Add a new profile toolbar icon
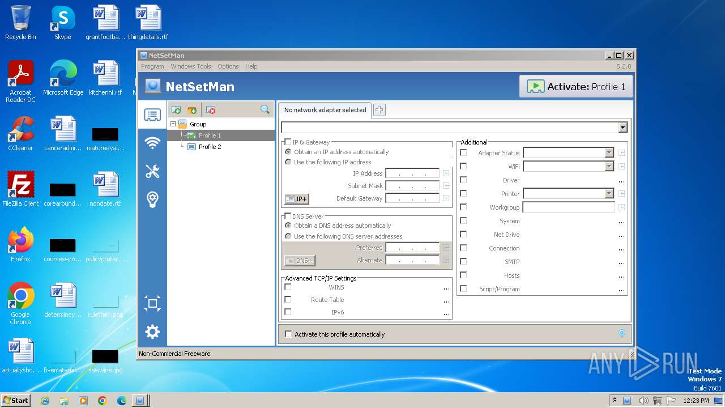The height and width of the screenshot is (408, 725). tap(176, 110)
